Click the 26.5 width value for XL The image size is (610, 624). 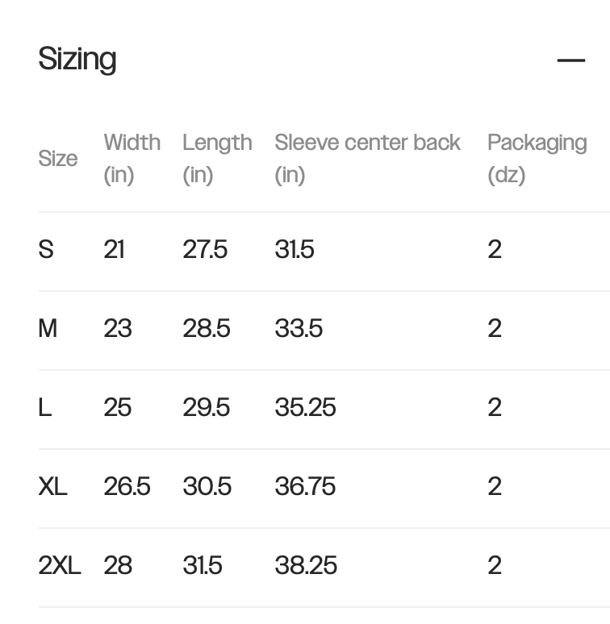[x=127, y=487]
